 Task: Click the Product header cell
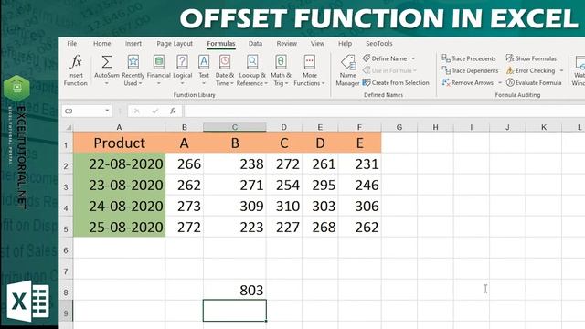click(120, 143)
